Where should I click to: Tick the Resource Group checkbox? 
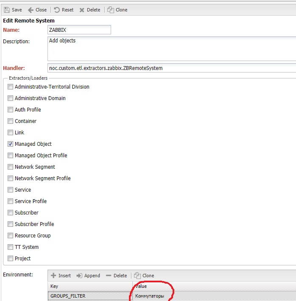pos(10,236)
